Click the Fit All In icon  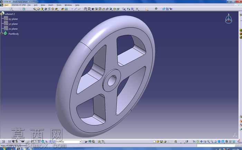198,141
